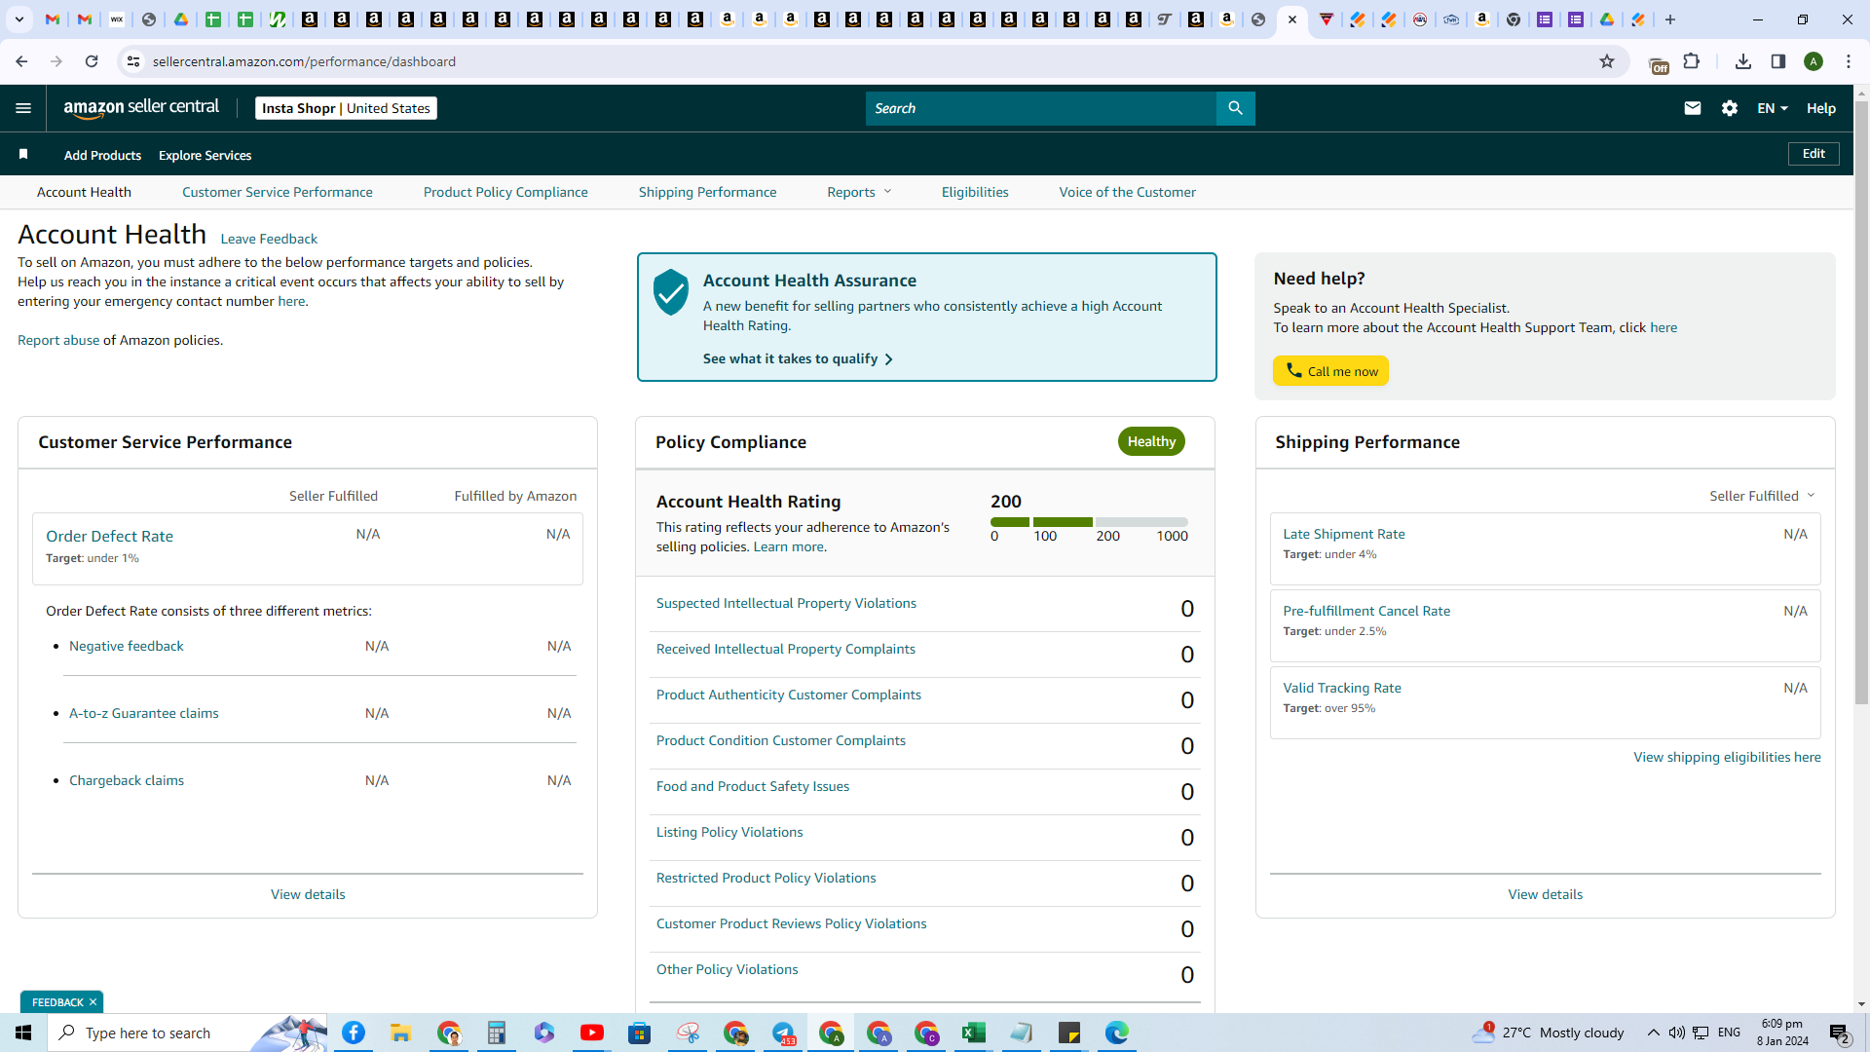Click the Healthy status badge

(1151, 441)
